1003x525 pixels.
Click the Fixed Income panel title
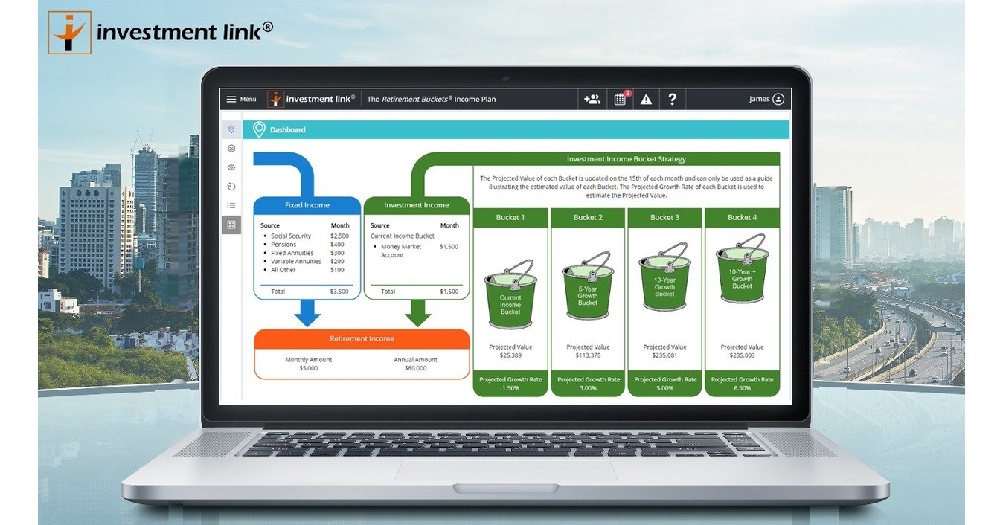(307, 205)
